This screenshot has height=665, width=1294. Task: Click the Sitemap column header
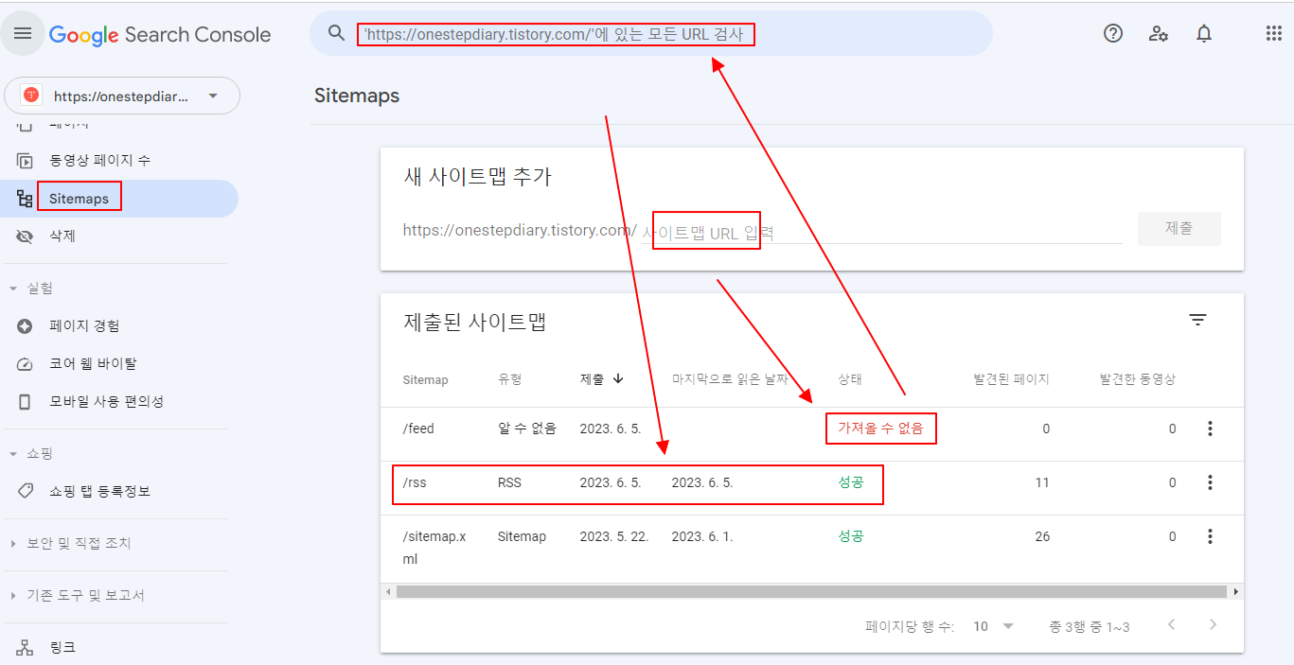point(425,379)
